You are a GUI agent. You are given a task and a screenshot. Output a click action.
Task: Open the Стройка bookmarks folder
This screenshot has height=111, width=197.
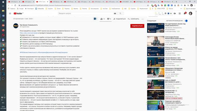pyautogui.click(x=132, y=9)
